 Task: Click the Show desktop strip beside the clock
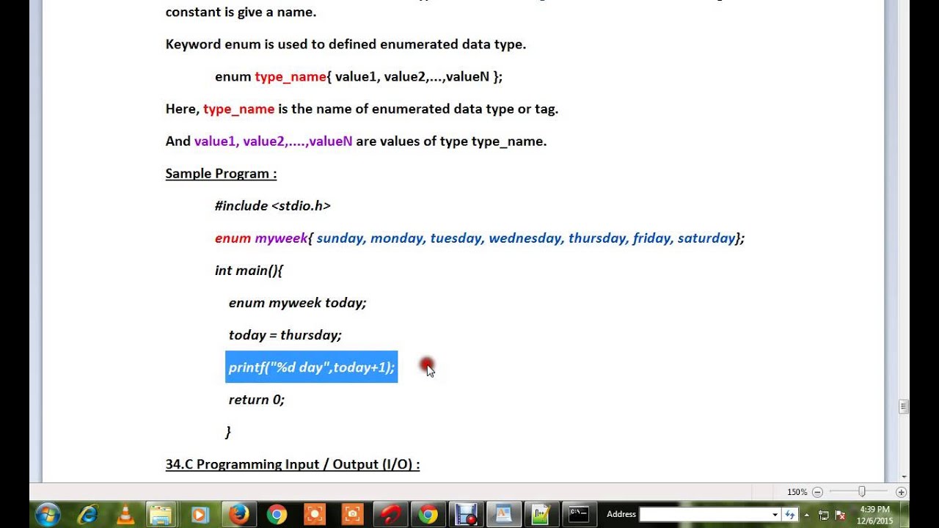pos(906,515)
